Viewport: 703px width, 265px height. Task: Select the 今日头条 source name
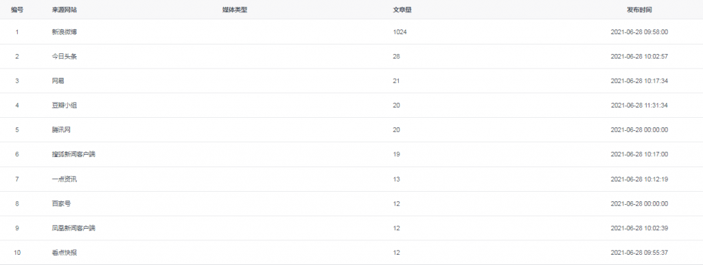64,56
